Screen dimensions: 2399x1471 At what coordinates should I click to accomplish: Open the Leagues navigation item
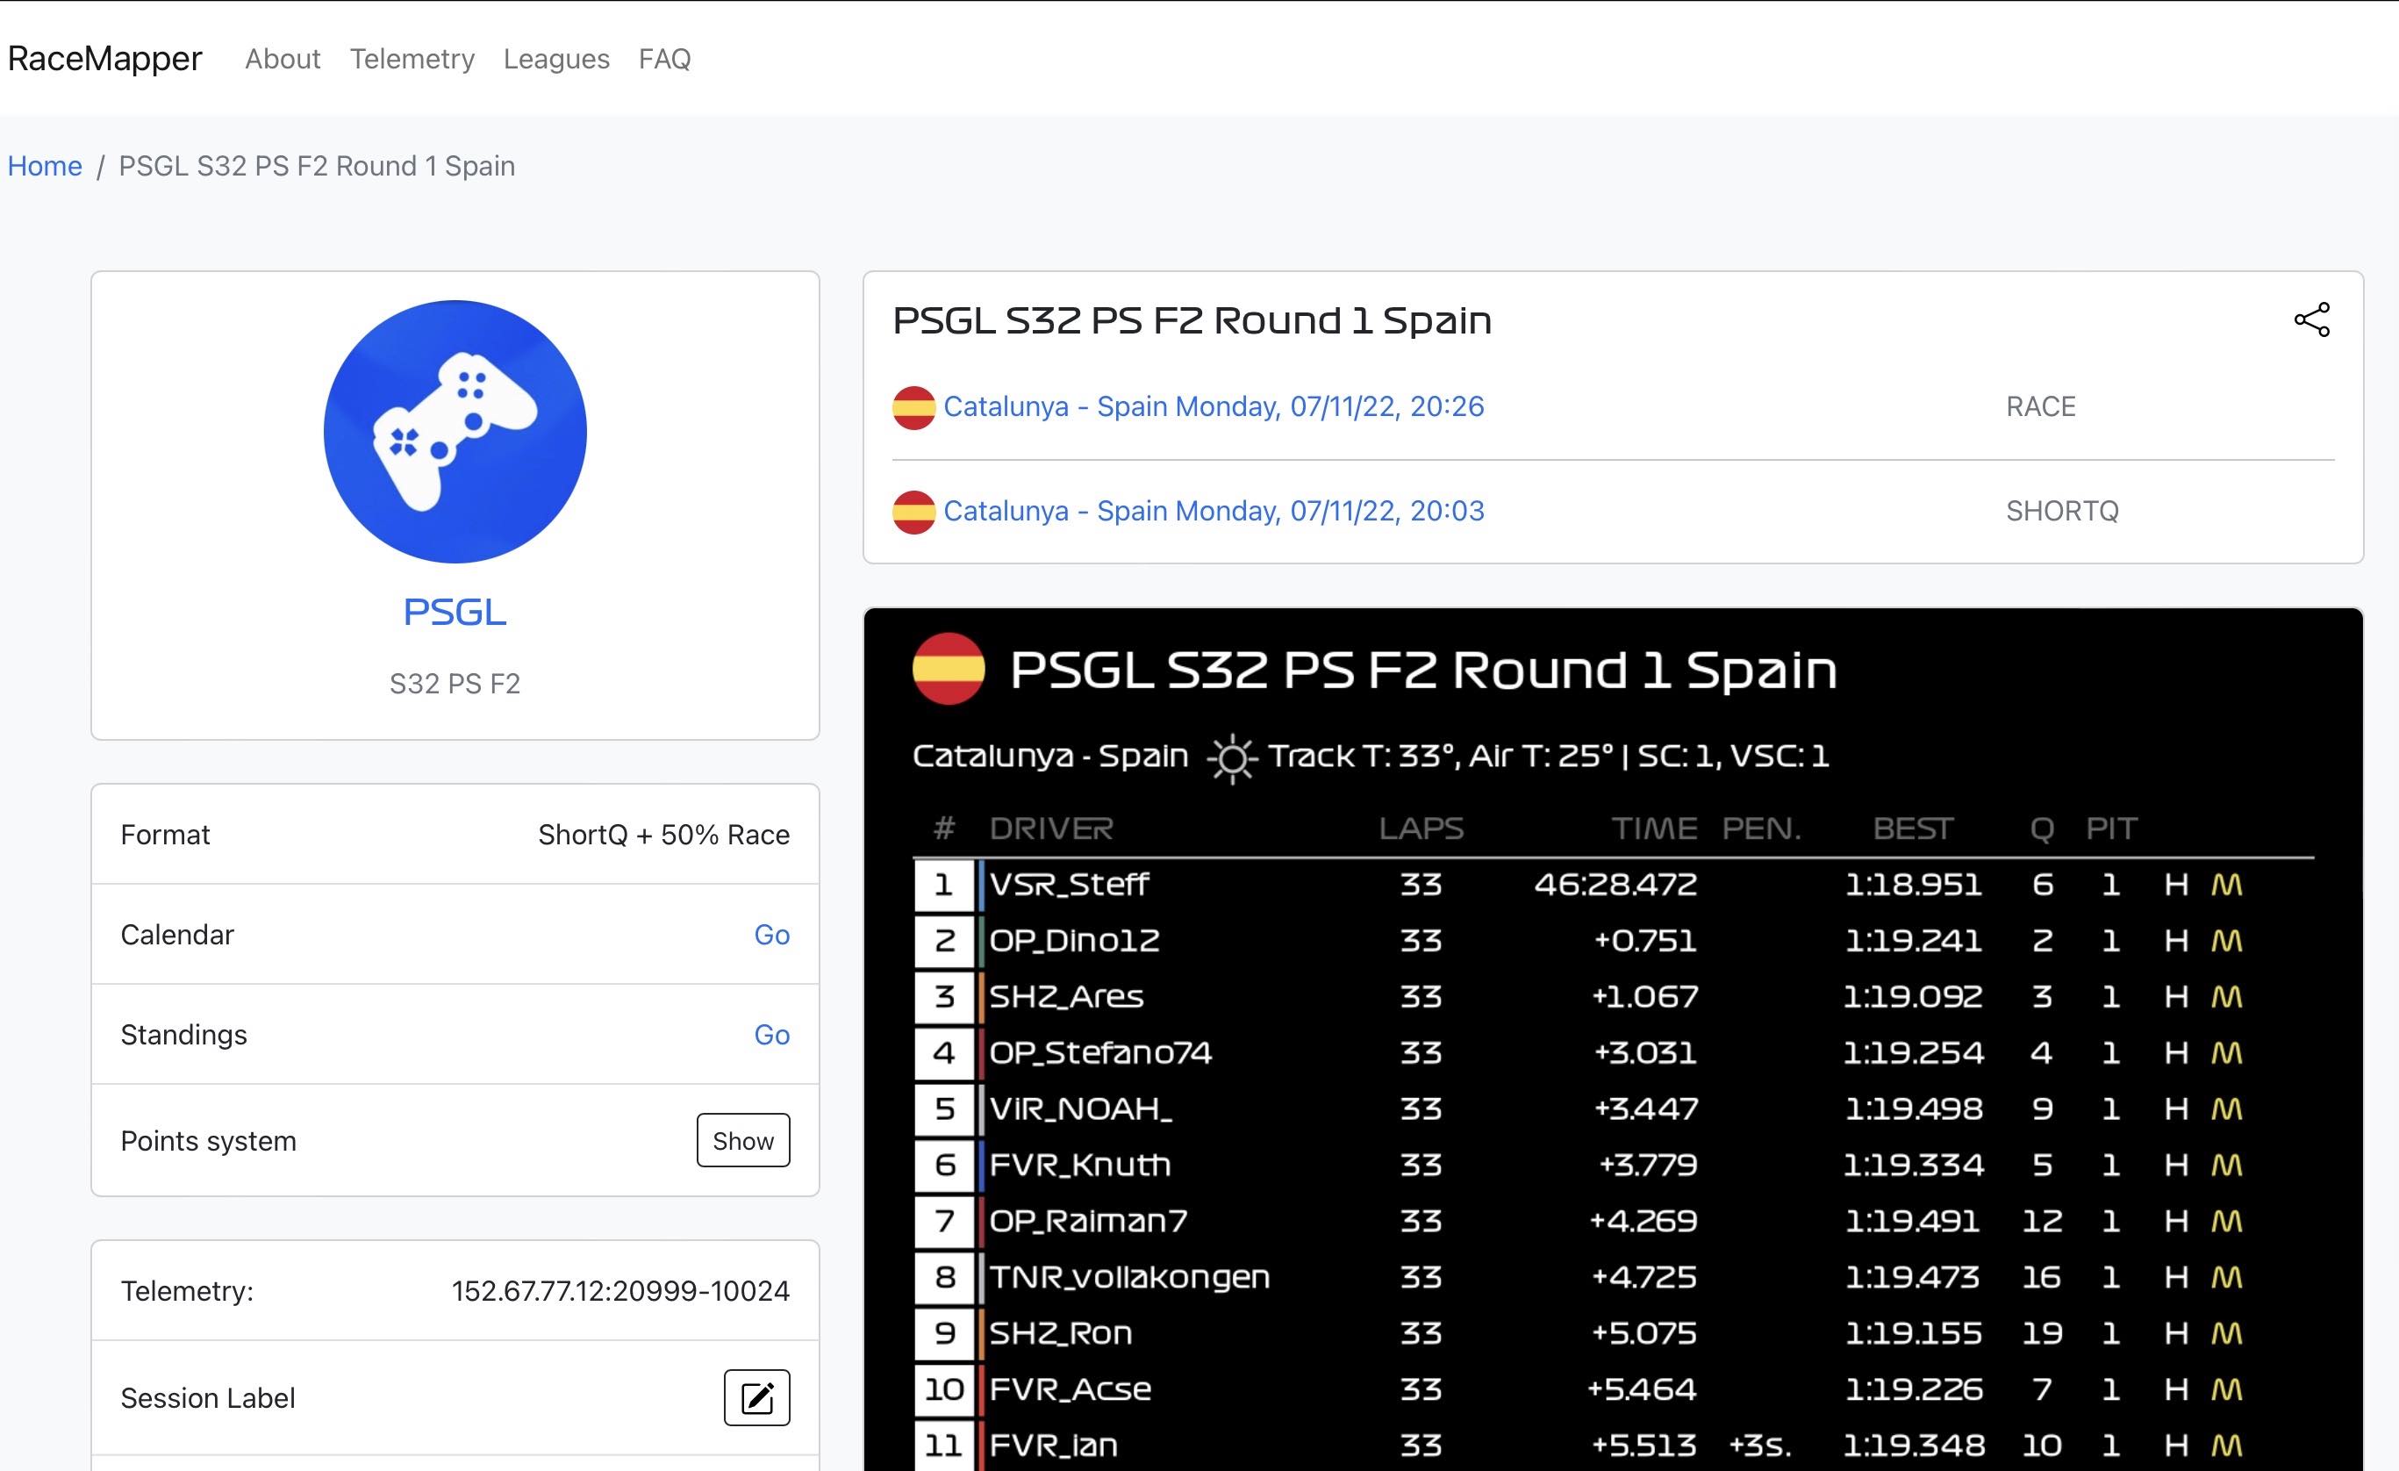556,59
